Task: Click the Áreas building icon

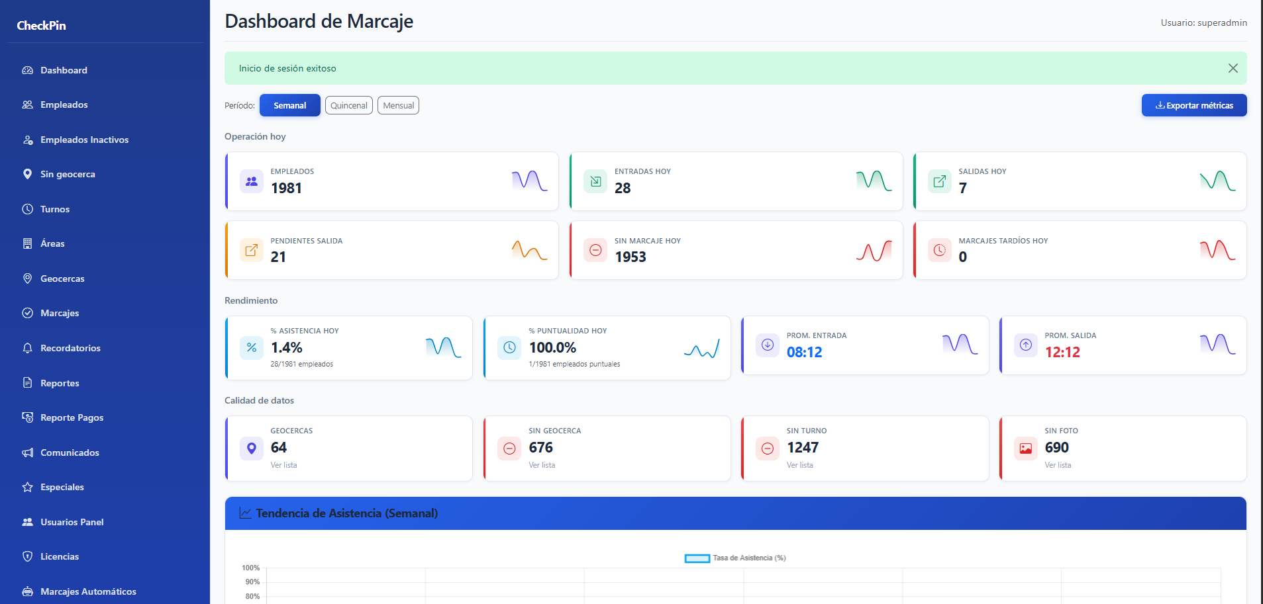Action: (27, 243)
